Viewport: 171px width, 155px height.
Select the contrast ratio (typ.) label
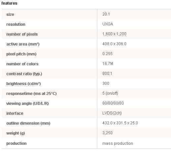click(24, 74)
